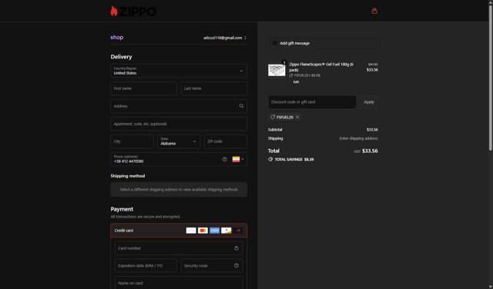Click the American Express card icon
493x289 pixels.
coord(214,231)
